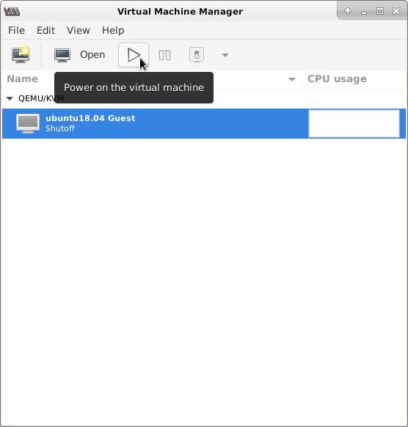This screenshot has height=427, width=408.
Task: Open the Edit menu
Action: click(x=45, y=30)
